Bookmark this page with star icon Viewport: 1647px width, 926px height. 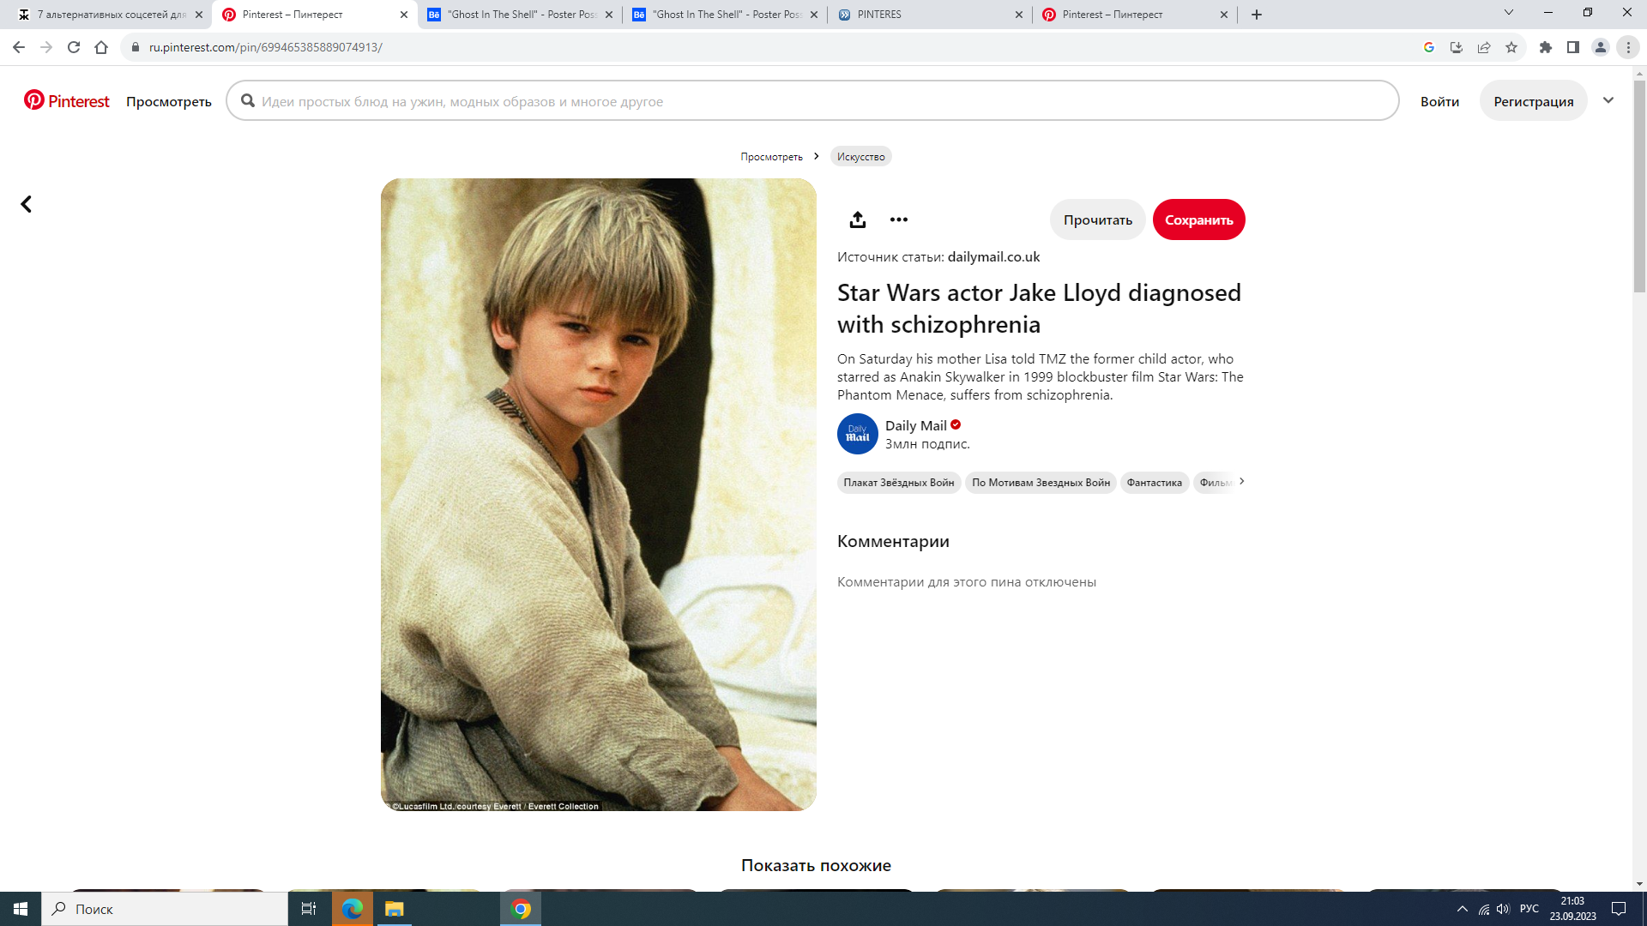click(x=1511, y=47)
